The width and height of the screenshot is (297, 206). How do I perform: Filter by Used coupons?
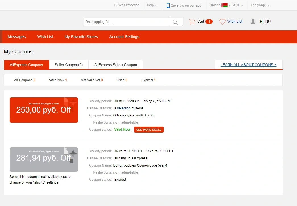pos(122,80)
